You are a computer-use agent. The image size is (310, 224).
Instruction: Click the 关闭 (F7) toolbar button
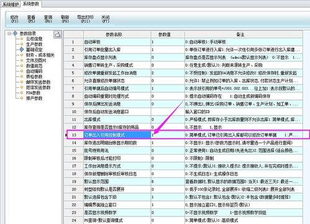(x=105, y=19)
